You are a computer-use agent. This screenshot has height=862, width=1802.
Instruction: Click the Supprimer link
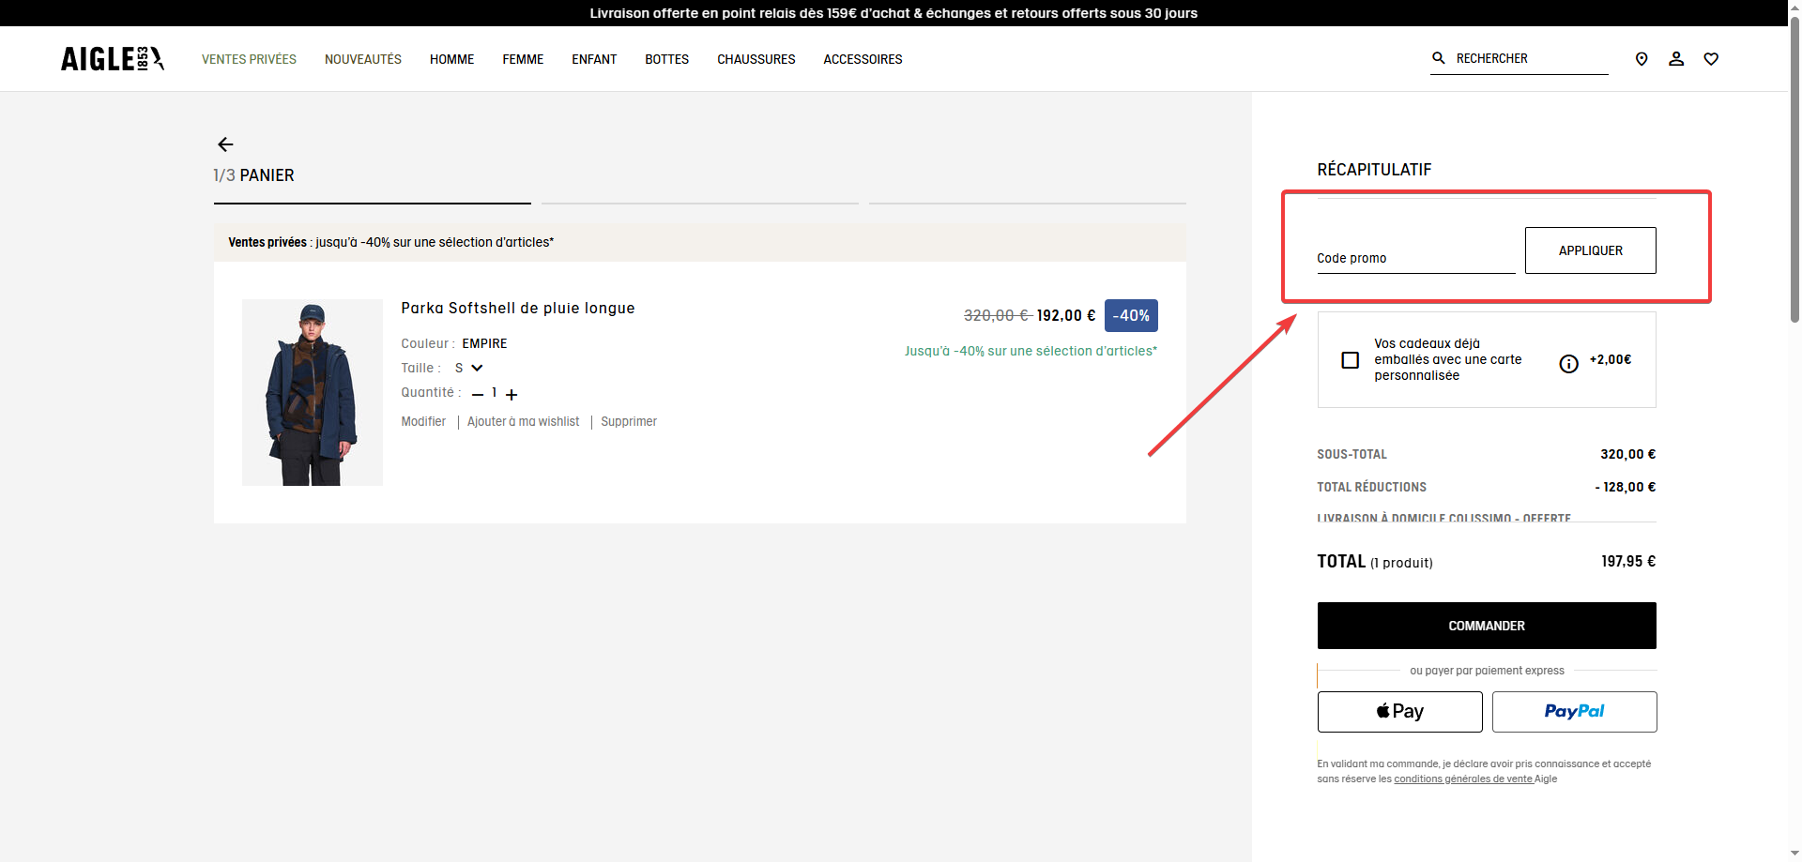[x=629, y=422]
